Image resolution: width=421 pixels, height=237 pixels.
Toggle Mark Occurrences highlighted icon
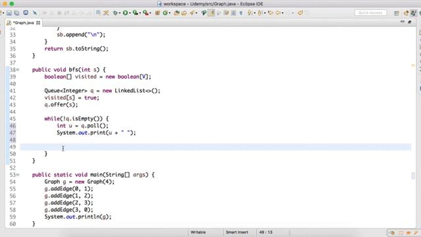[x=211, y=13]
